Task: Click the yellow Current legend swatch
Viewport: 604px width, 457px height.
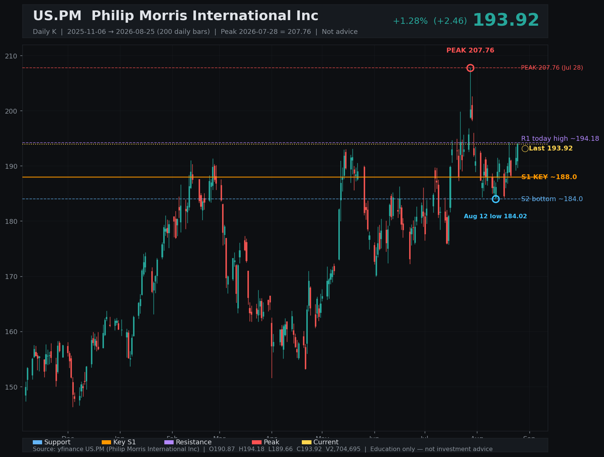Action: [306, 442]
